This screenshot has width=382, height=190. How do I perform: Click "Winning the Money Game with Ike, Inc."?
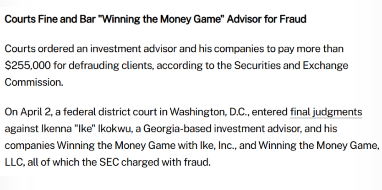pos(148,146)
